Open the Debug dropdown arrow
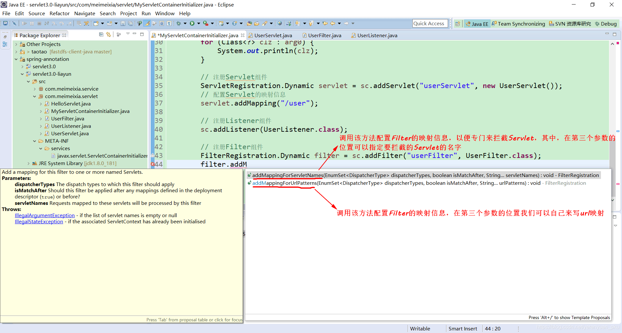Image resolution: width=622 pixels, height=333 pixels. coord(185,23)
